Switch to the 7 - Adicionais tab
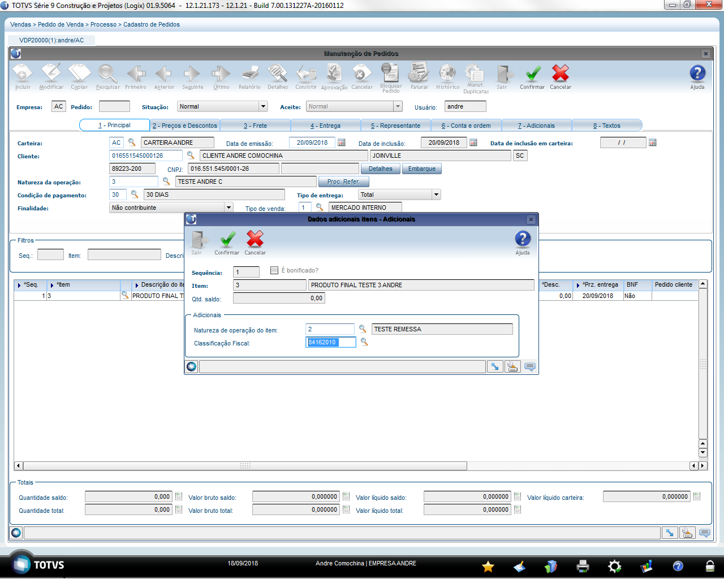 (536, 126)
